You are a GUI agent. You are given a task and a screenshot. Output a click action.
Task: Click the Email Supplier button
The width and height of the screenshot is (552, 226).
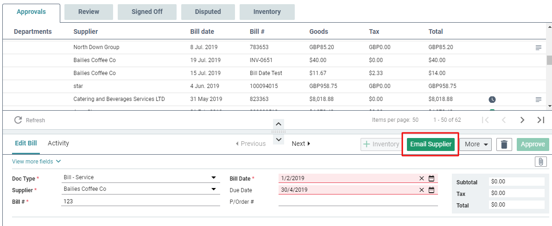click(x=431, y=144)
